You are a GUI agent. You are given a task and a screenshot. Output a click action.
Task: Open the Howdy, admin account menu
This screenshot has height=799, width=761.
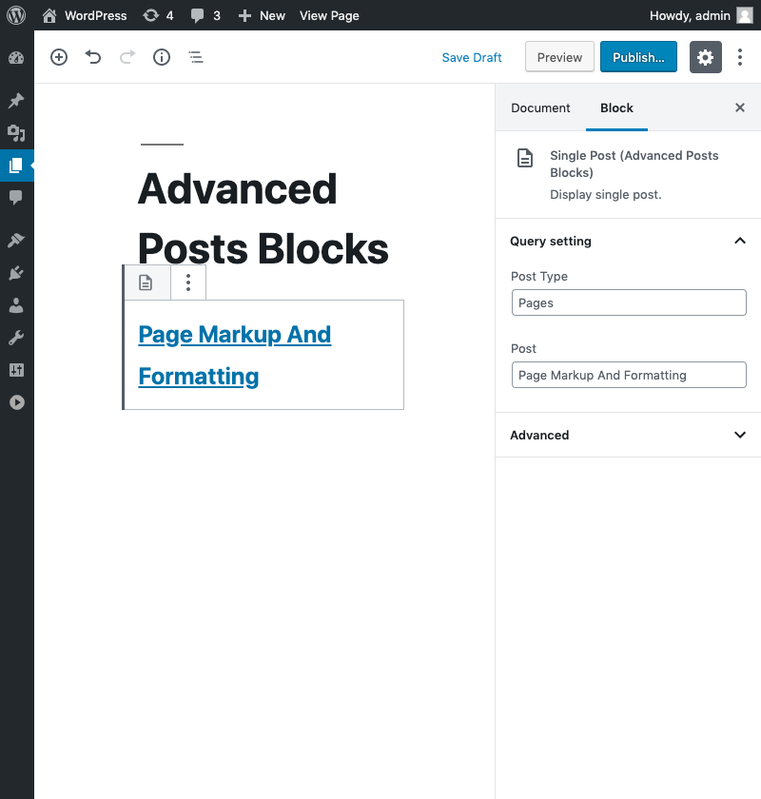pos(701,15)
